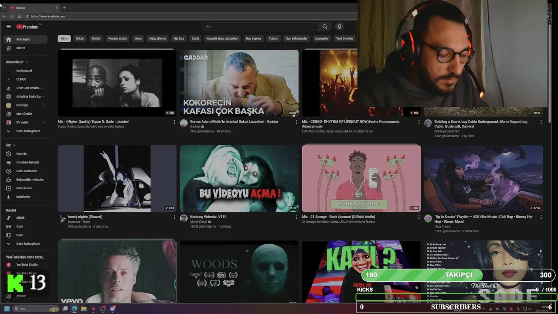This screenshot has width=558, height=314.
Task: Select the Pembe diziler chip
Action: pyautogui.click(x=118, y=38)
